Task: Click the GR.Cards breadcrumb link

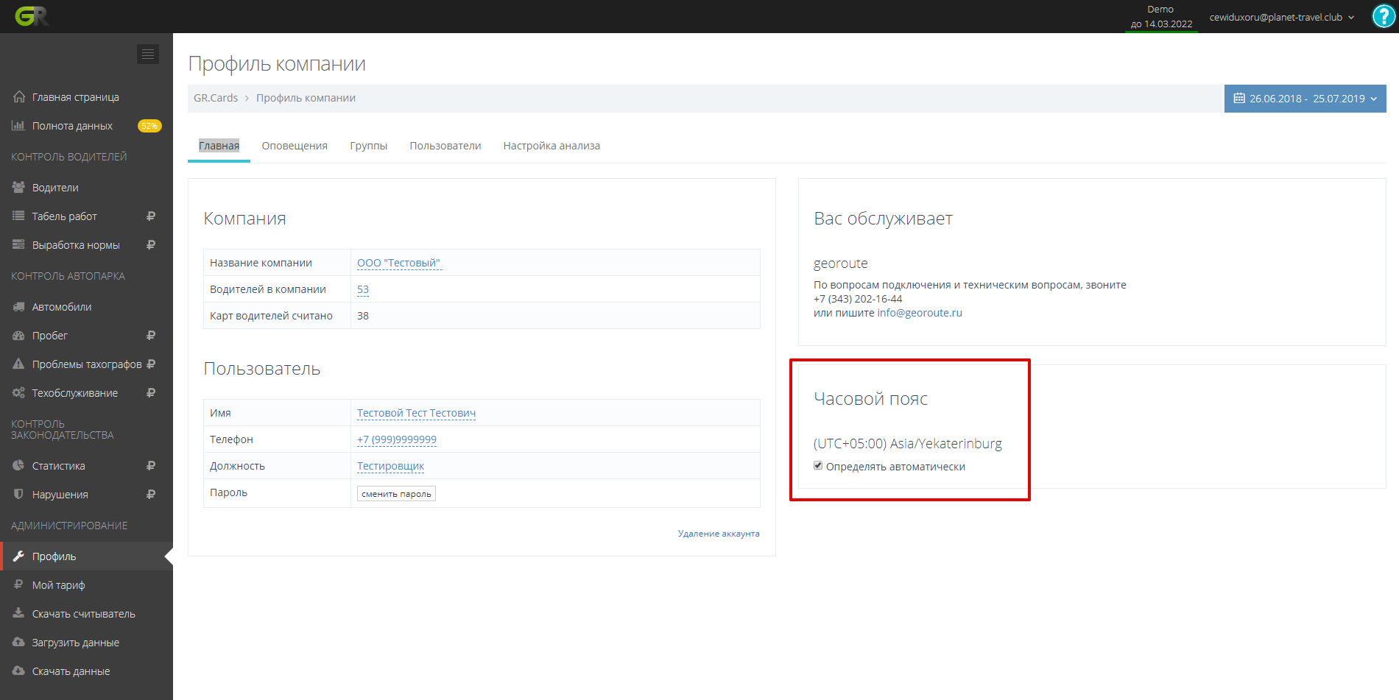Action: click(216, 98)
